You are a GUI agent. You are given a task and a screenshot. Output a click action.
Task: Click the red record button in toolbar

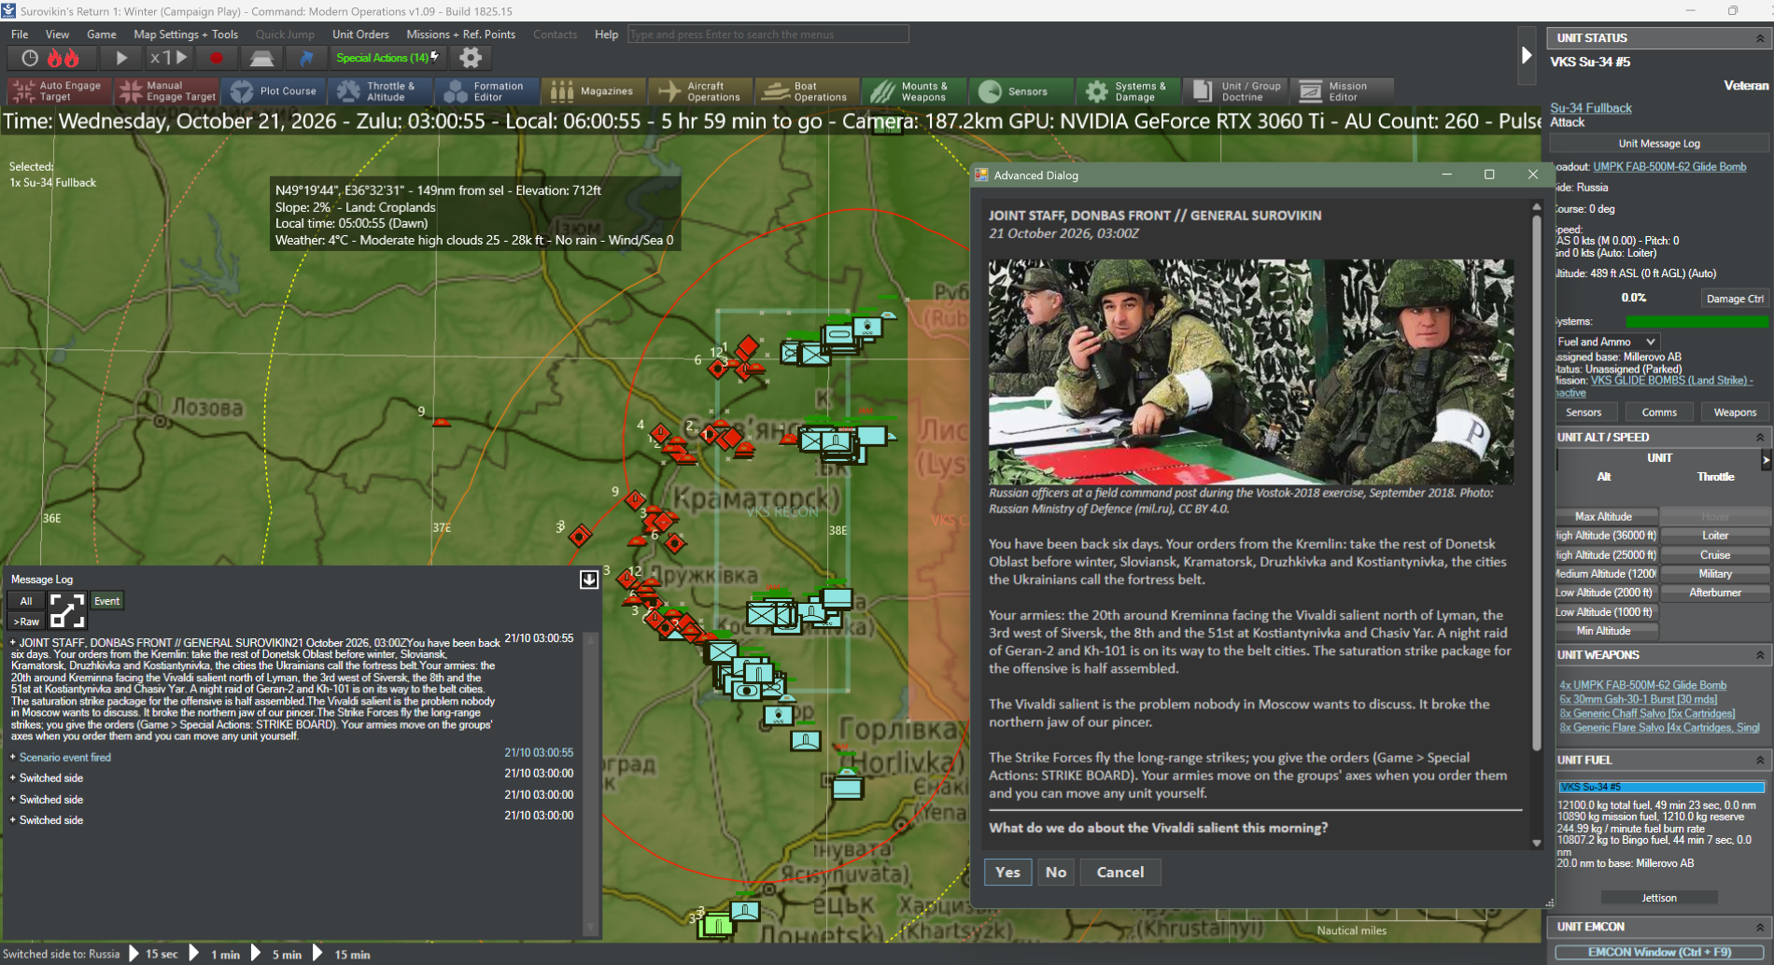217,58
